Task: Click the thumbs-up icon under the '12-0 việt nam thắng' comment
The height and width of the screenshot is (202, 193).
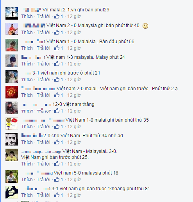Action: tap(57, 111)
